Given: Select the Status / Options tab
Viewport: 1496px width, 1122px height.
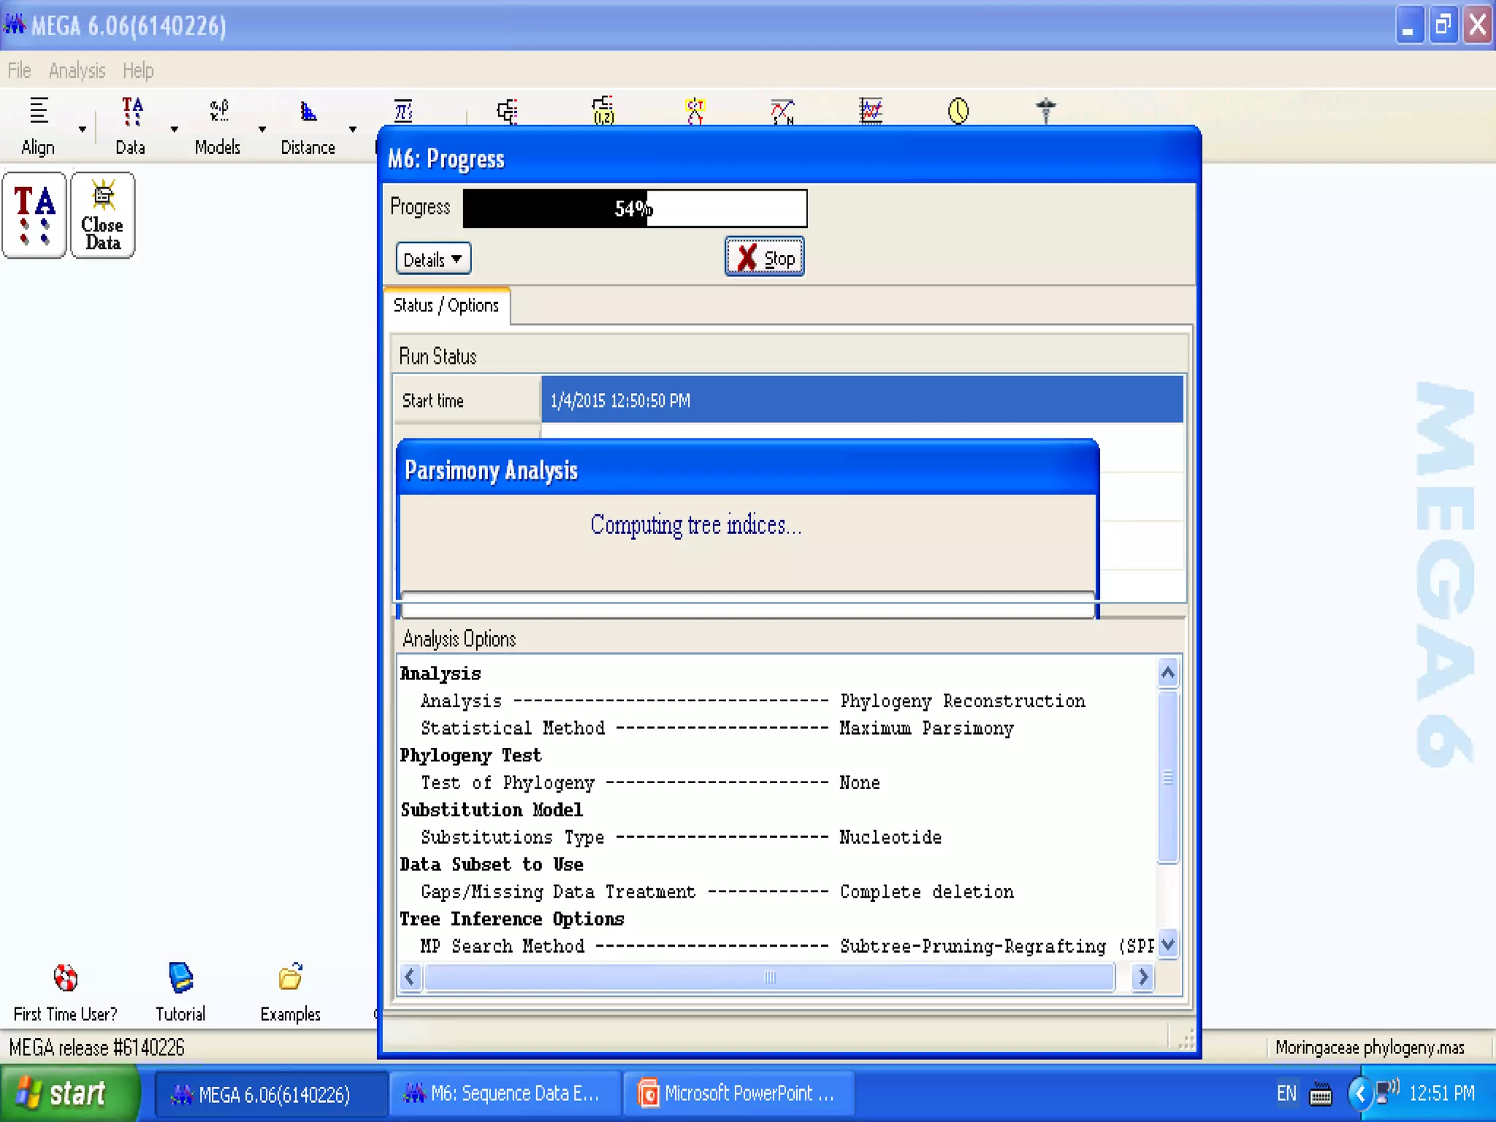Looking at the screenshot, I should [x=446, y=305].
